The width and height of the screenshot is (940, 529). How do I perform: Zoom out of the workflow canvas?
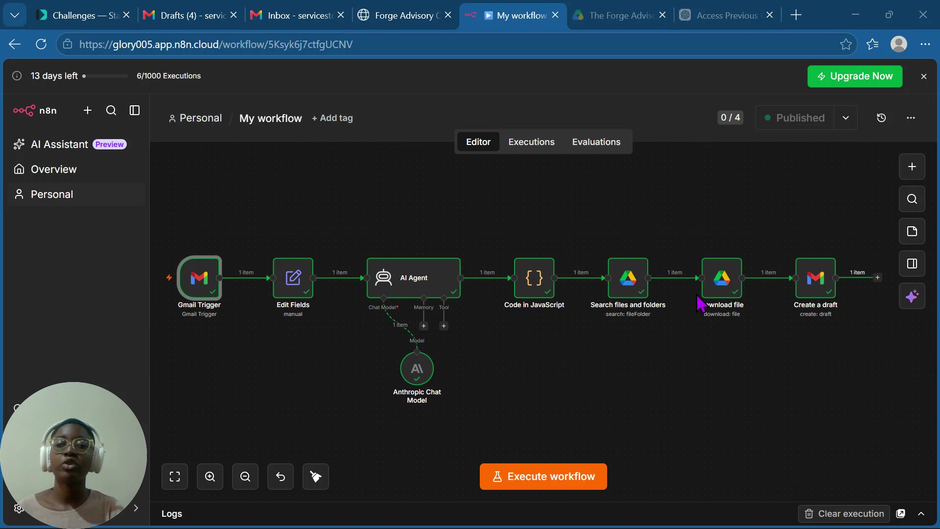(x=245, y=477)
